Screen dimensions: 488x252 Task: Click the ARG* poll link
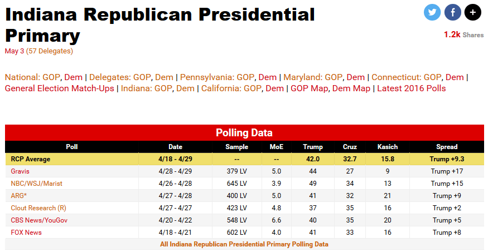19,196
